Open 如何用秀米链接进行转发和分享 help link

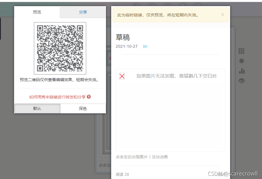(57, 97)
